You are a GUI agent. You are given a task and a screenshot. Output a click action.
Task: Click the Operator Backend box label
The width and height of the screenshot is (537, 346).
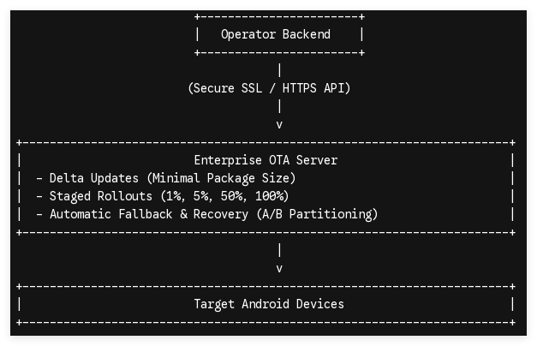click(276, 34)
